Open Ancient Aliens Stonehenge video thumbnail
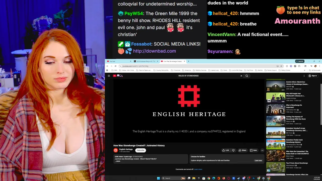322x181 pixels. [x=276, y=86]
